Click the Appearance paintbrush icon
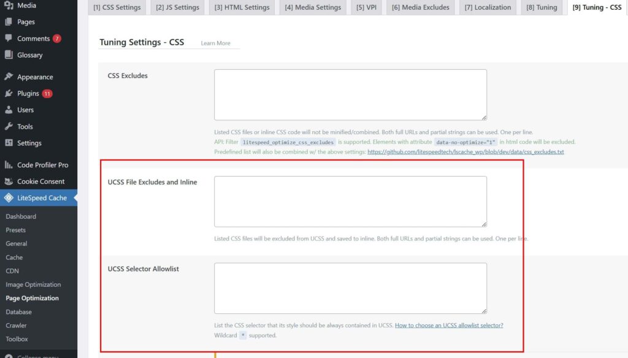 click(x=9, y=77)
